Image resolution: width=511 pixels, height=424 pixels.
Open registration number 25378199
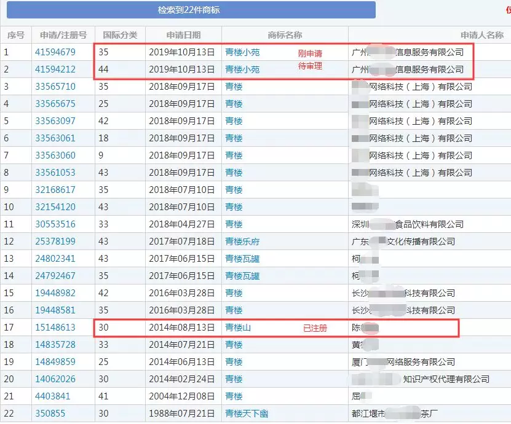tap(56, 241)
